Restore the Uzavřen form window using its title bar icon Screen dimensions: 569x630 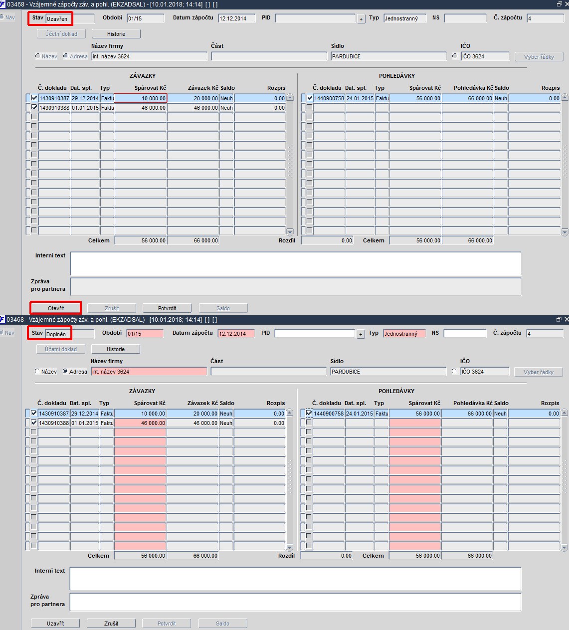click(559, 4)
